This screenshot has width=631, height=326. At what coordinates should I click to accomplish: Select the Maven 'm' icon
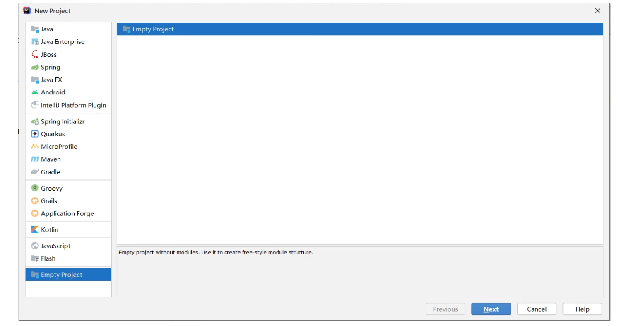point(35,159)
